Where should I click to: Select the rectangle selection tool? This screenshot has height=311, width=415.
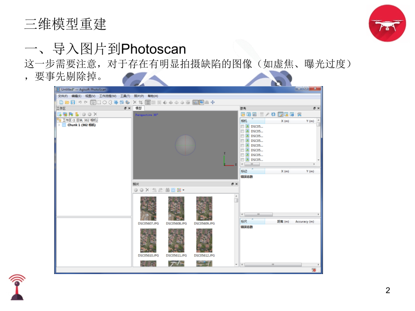pos(98,102)
